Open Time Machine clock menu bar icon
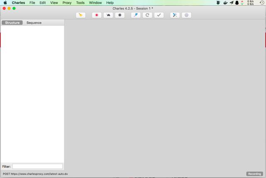266x178 pixels. (262, 3)
